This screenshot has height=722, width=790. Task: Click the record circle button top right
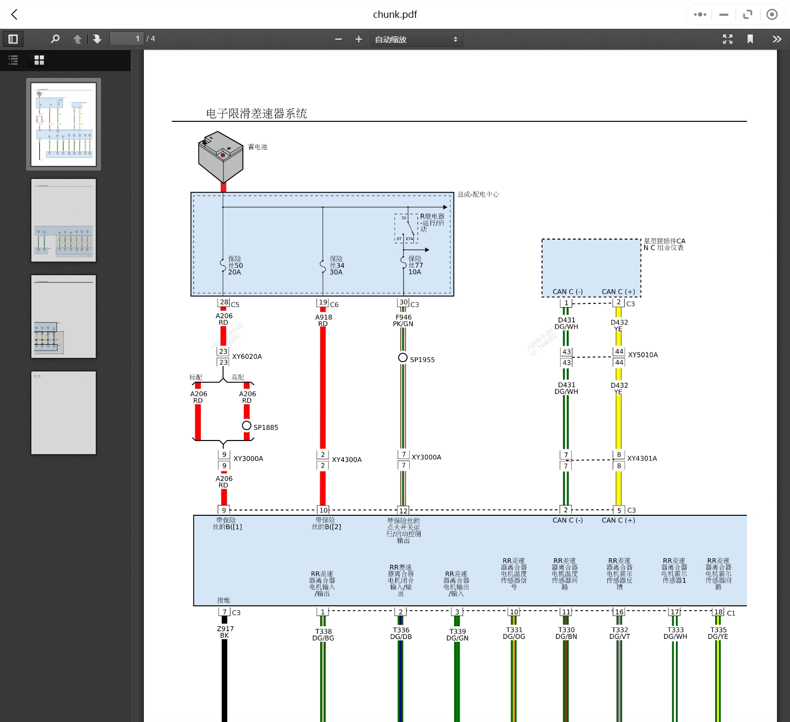(772, 15)
